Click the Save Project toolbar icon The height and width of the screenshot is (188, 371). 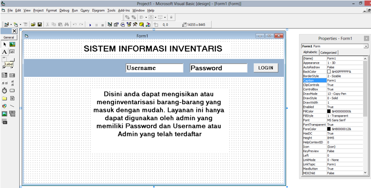tap(40, 24)
